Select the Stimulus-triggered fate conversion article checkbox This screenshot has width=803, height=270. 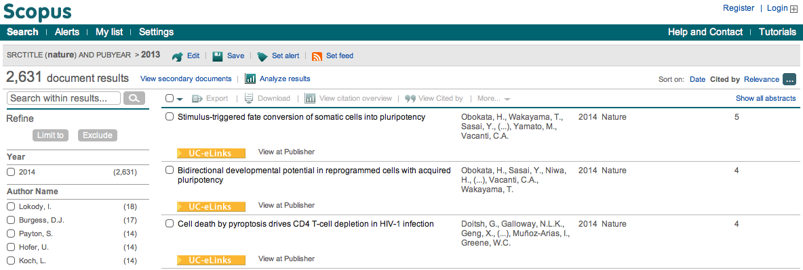click(170, 116)
